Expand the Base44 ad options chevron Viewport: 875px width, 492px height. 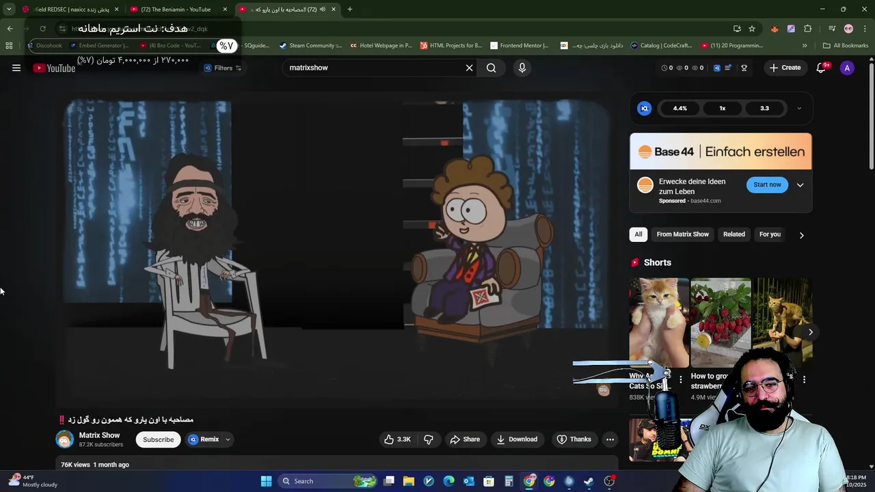(800, 185)
